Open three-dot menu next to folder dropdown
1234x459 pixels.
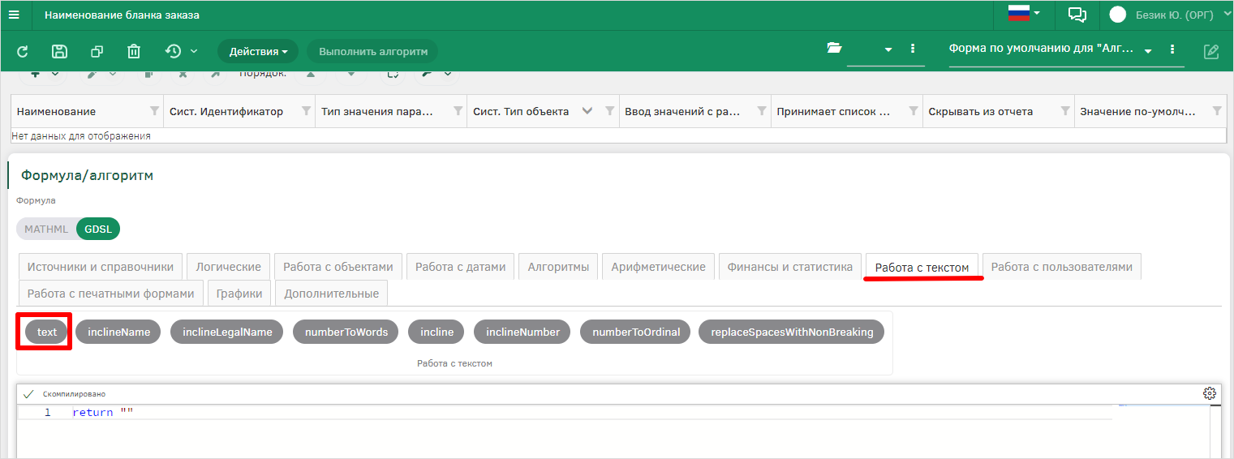coord(913,49)
